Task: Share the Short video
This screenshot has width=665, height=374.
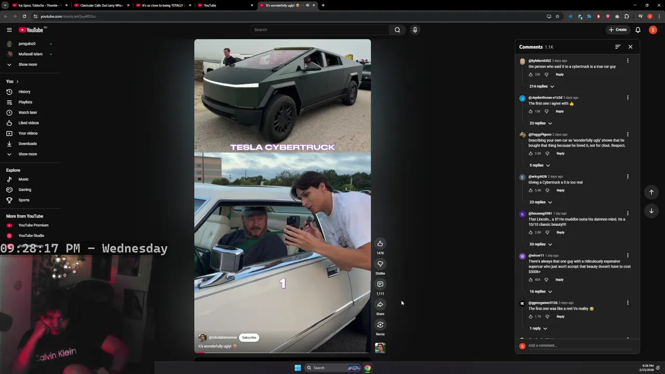Action: tap(380, 304)
